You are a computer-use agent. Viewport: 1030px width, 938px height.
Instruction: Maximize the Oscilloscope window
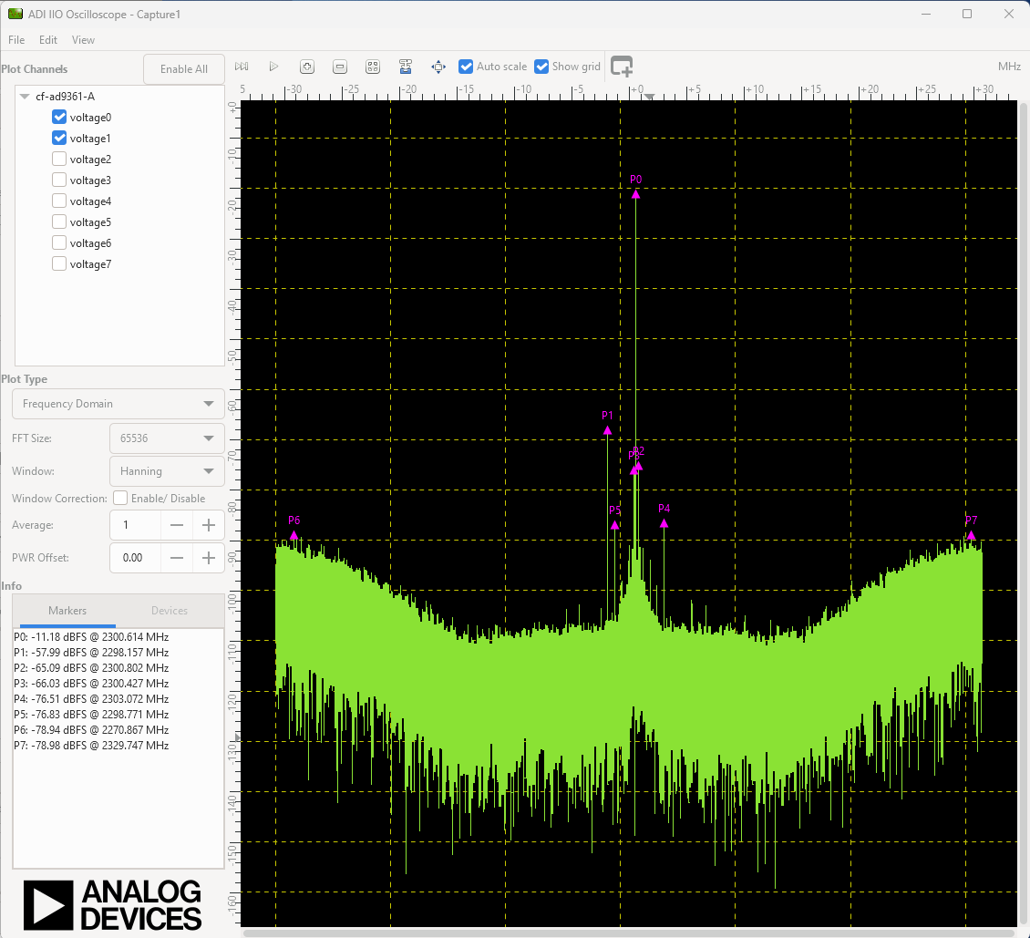[967, 14]
